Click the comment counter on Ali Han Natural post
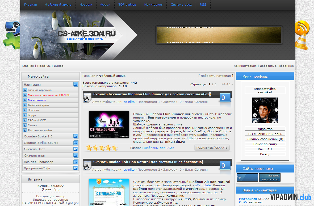314x206 pixels. point(225,166)
